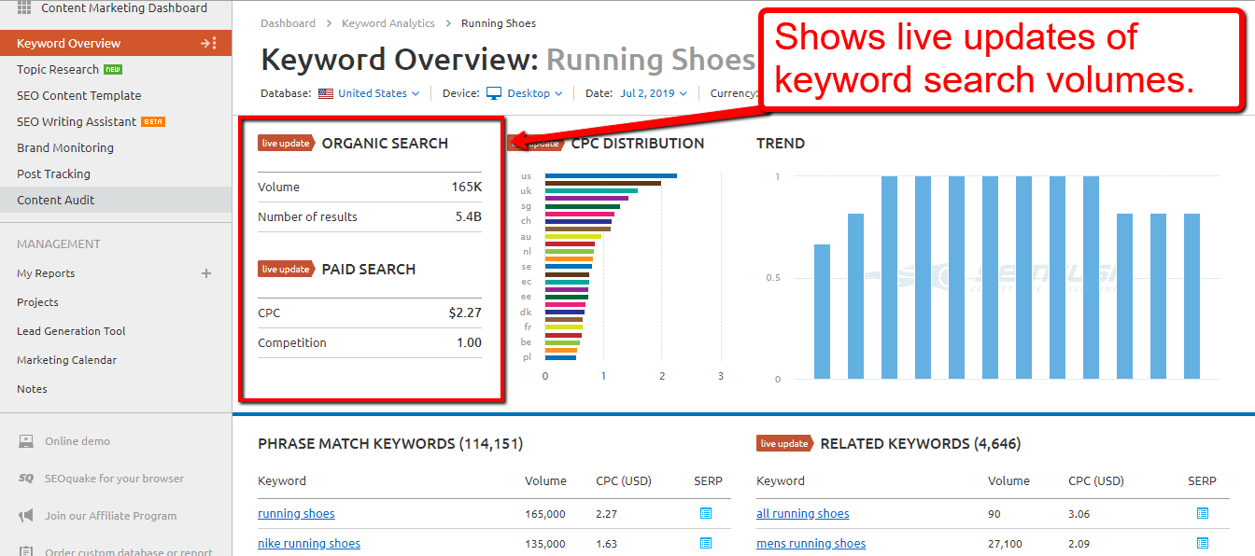Screen dimensions: 1255x556
Task: Click the Desktop device monitor icon
Action: tap(494, 93)
